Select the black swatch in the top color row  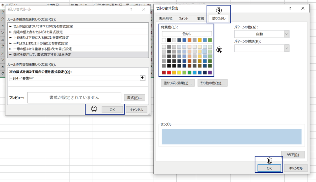click(x=169, y=40)
